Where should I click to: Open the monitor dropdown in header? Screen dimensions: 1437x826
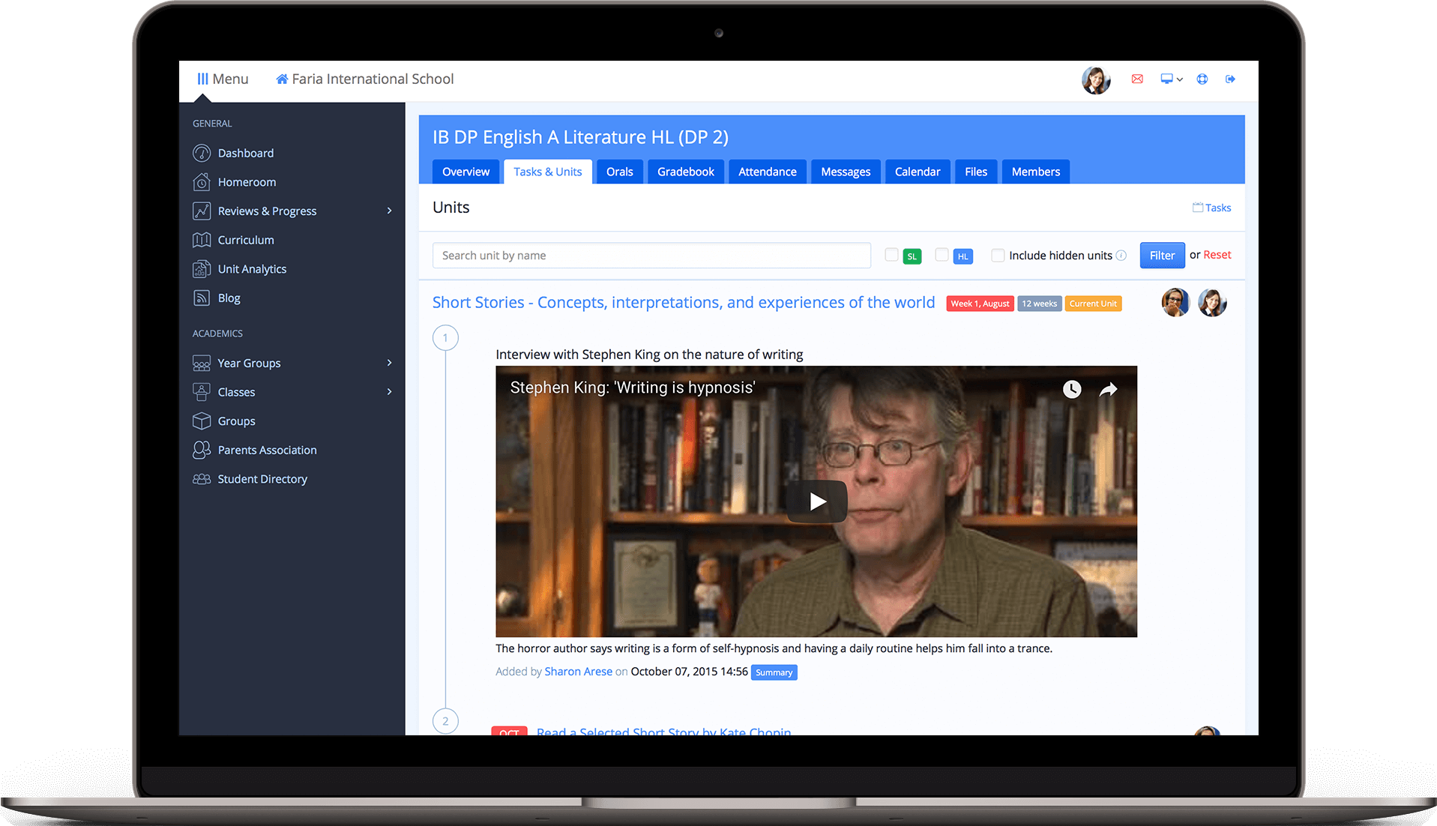1171,79
